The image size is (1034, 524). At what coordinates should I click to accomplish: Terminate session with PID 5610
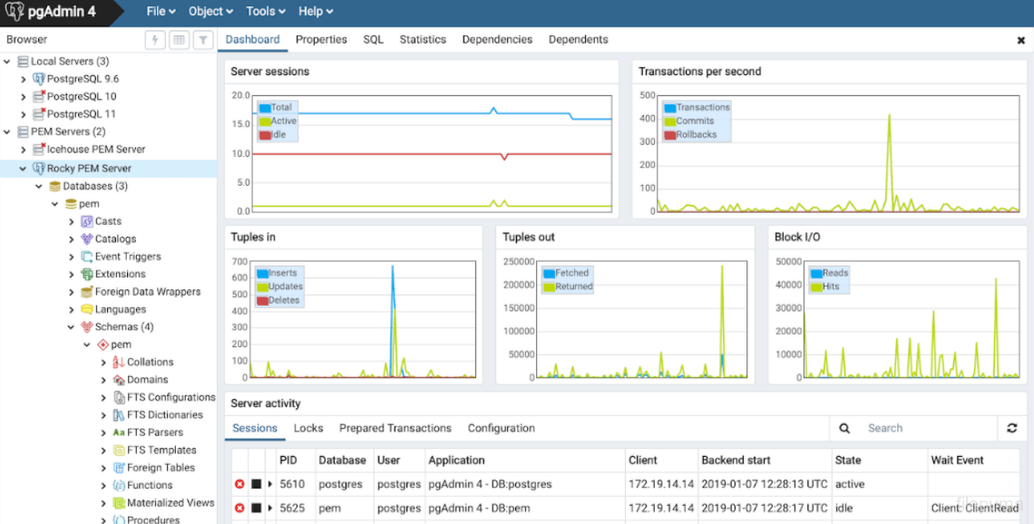pyautogui.click(x=239, y=484)
